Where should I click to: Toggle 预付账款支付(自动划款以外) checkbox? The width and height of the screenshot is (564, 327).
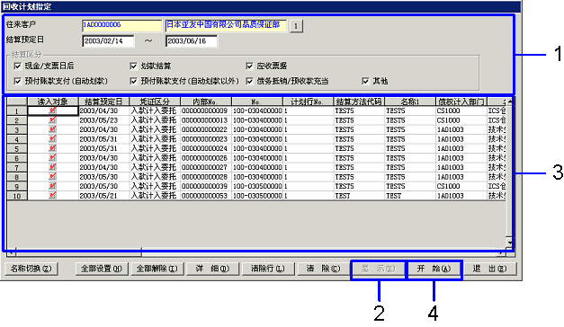pyautogui.click(x=133, y=82)
